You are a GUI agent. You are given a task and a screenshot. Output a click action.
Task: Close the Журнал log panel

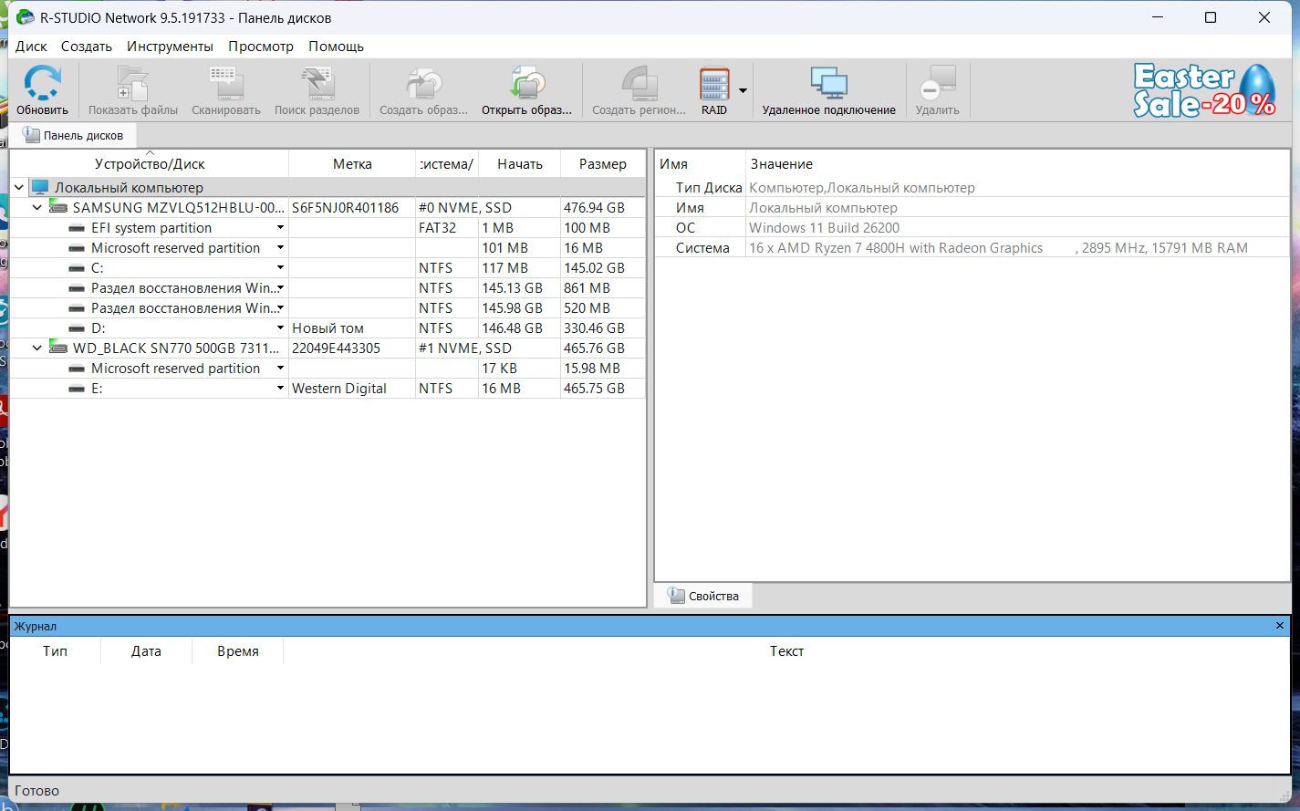point(1279,626)
